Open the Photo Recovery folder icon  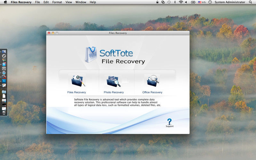pos(114,81)
